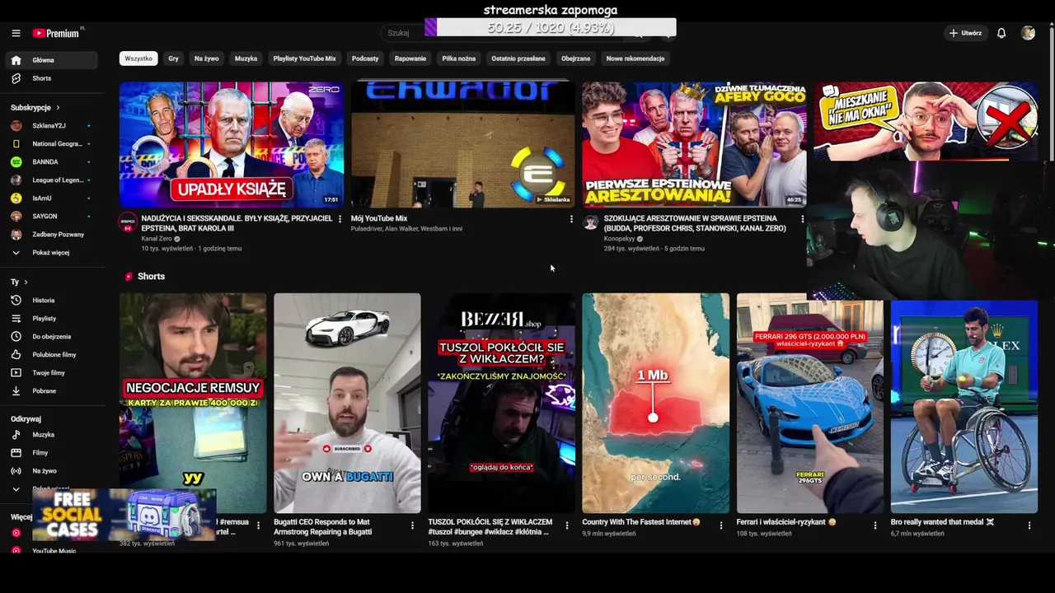Open National Geographic subscription channel

[51, 144]
